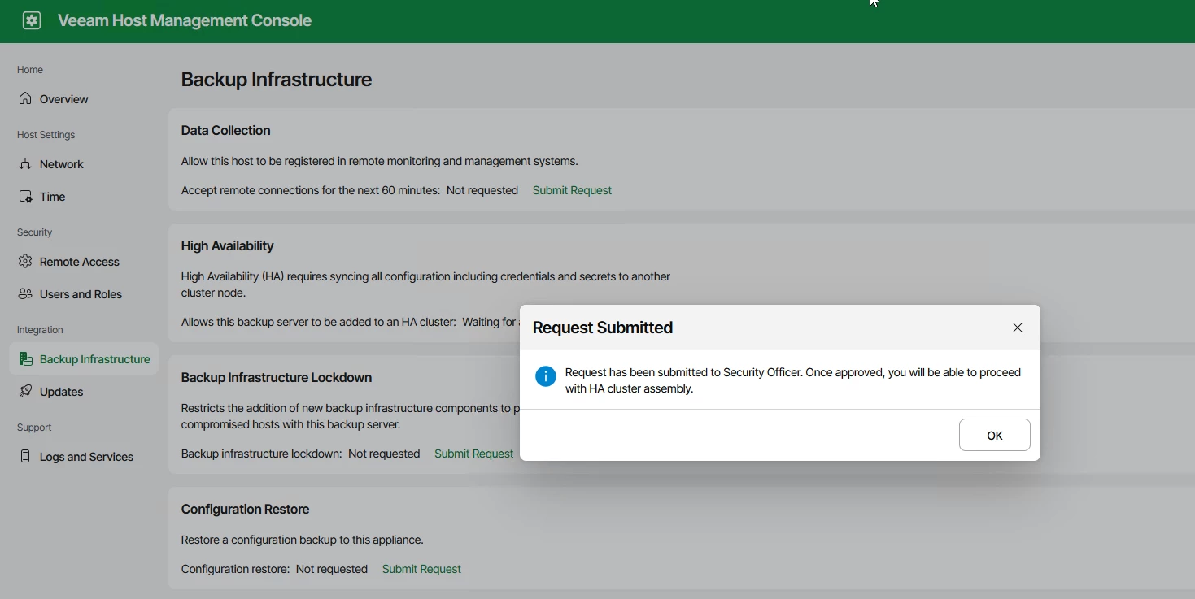Click the Data Collection section heading
1195x599 pixels.
pos(226,130)
